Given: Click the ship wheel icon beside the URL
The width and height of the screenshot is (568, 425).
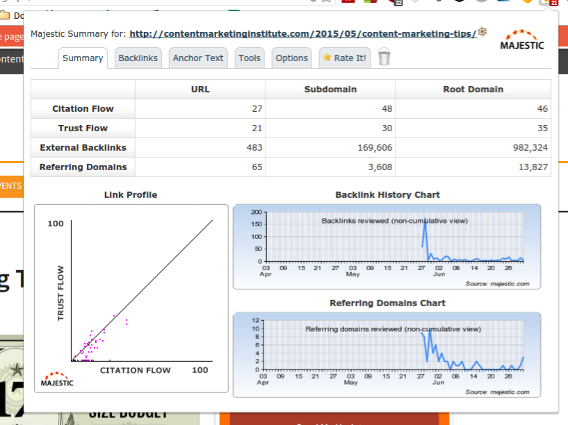Looking at the screenshot, I should pyautogui.click(x=482, y=32).
